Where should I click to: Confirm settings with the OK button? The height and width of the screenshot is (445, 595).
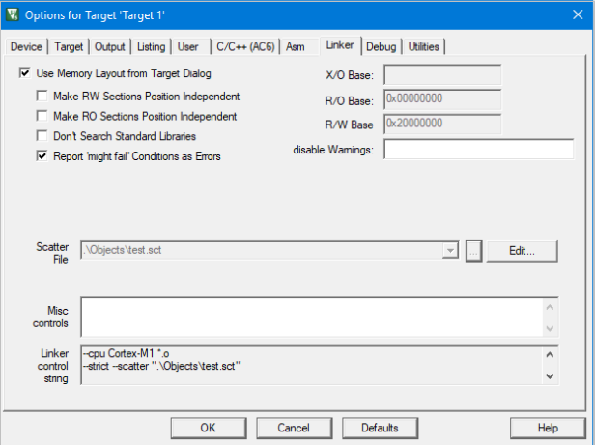click(x=209, y=428)
